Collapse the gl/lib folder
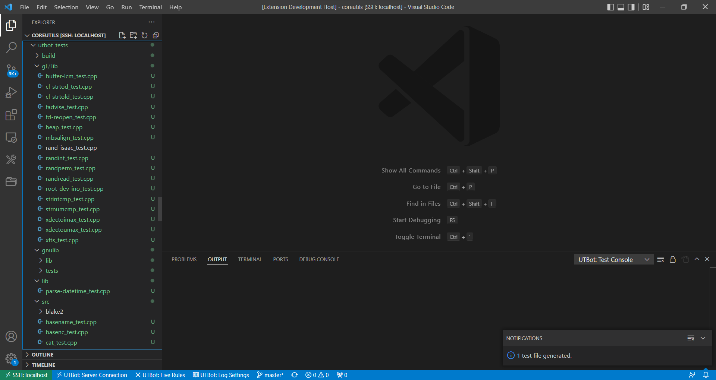The height and width of the screenshot is (380, 716). point(50,66)
